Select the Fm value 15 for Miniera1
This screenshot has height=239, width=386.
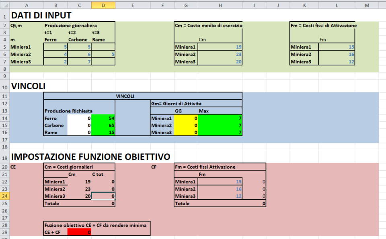(337, 47)
